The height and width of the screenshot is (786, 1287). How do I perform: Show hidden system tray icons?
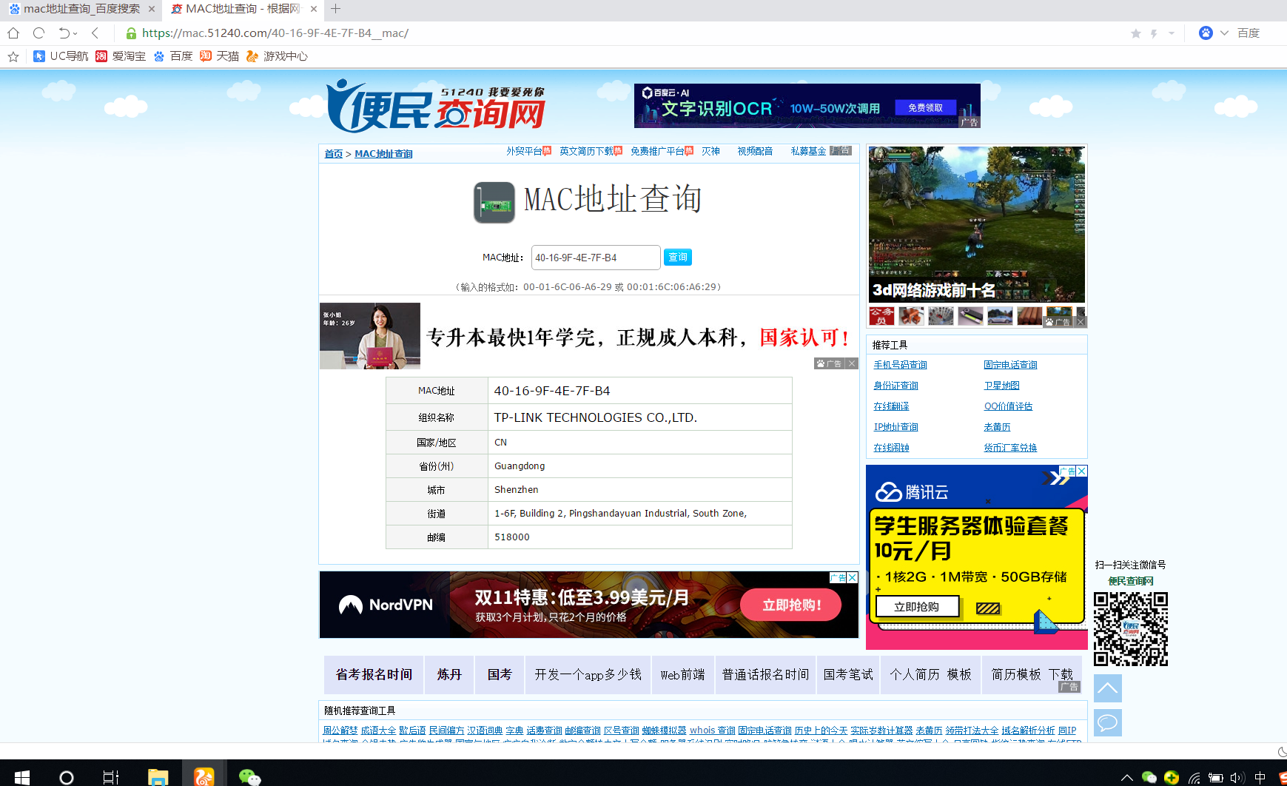pos(1127,777)
